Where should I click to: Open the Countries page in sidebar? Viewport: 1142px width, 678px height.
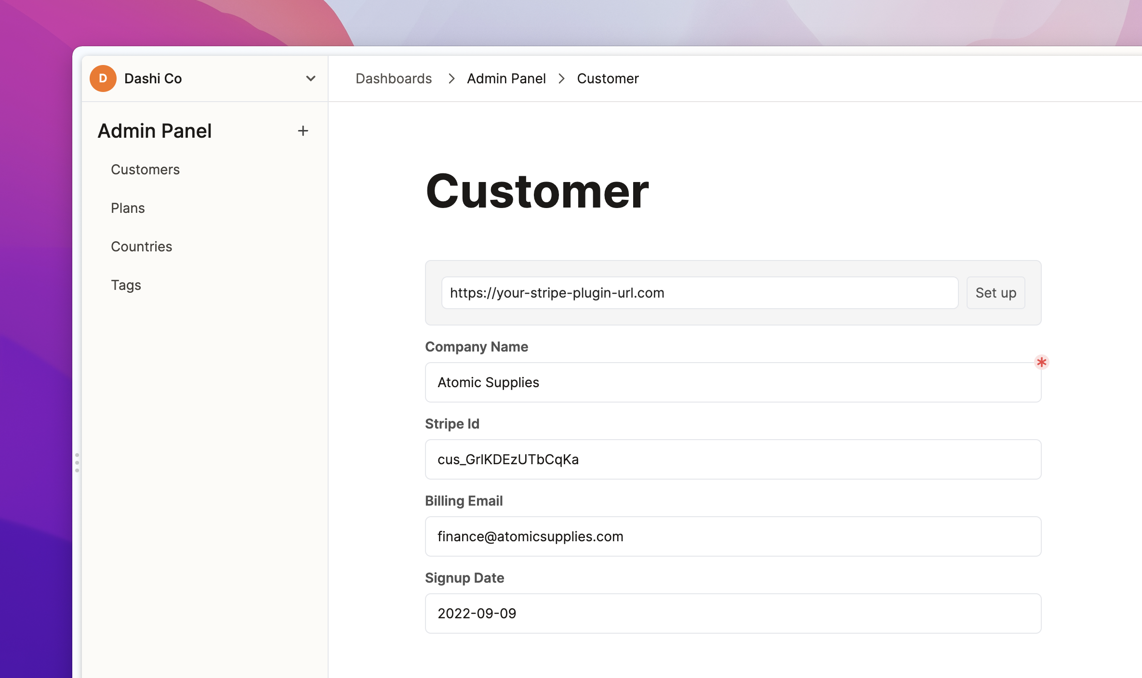pyautogui.click(x=141, y=247)
